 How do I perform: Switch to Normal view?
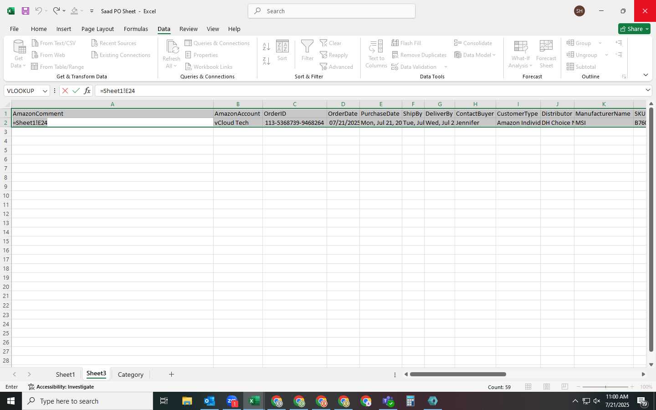pos(528,387)
